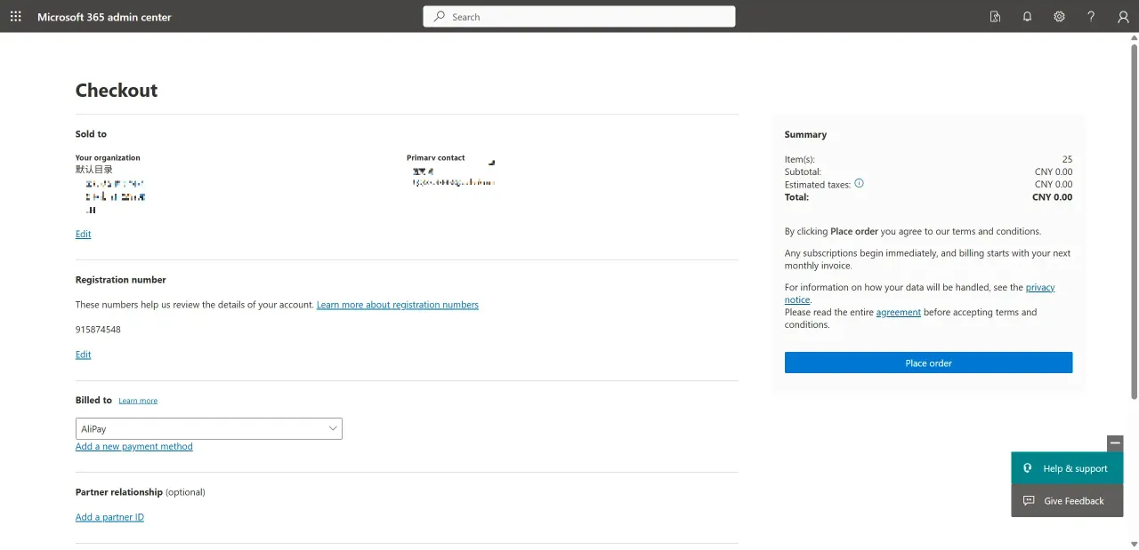
Task: Click Add a new payment method
Action: pyautogui.click(x=134, y=447)
